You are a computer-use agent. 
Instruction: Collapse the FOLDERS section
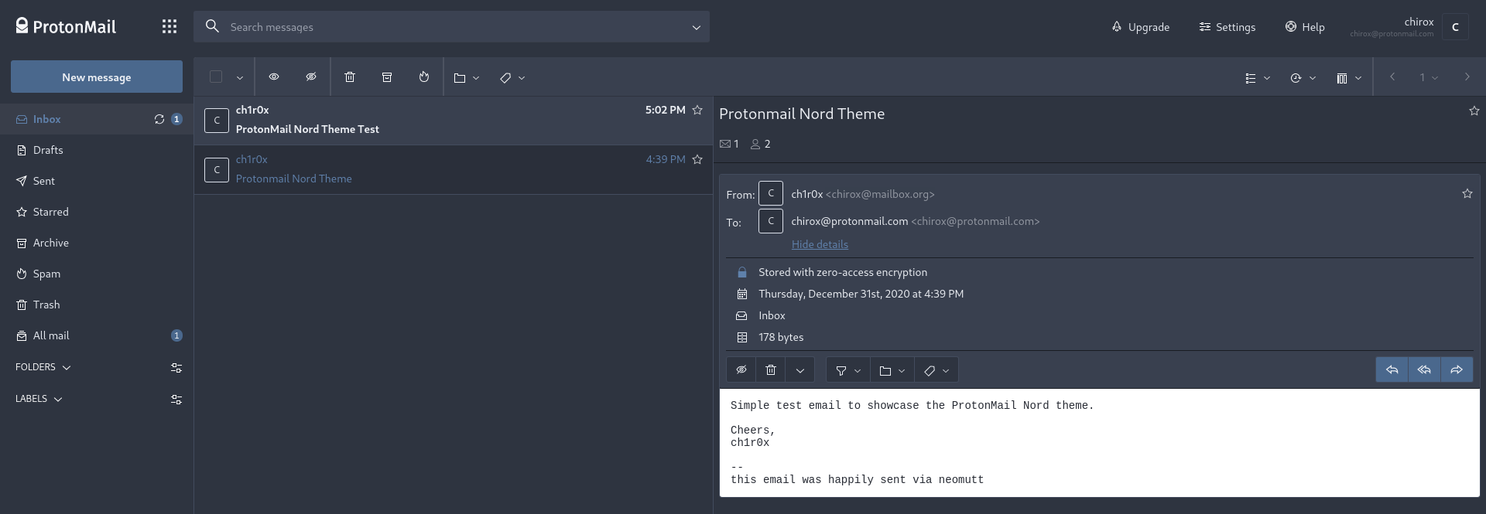[x=43, y=367]
